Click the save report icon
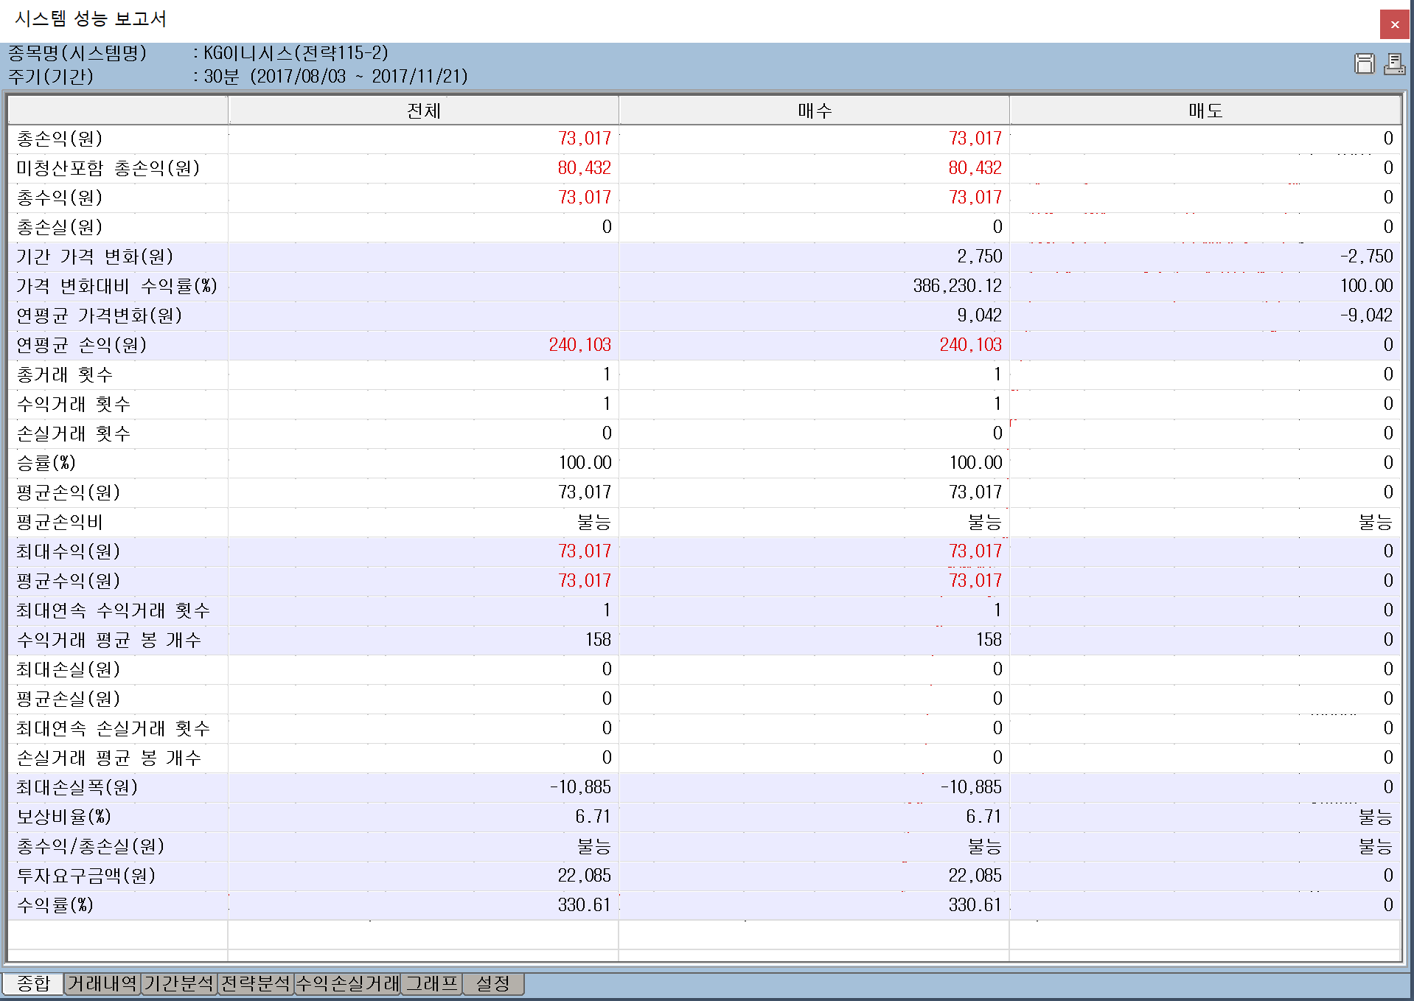1414x1001 pixels. [1364, 64]
